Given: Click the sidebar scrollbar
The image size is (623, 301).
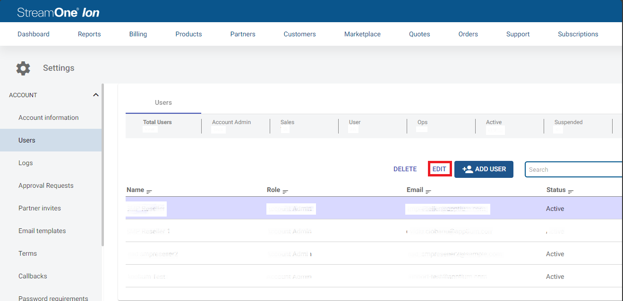Looking at the screenshot, I should click(x=102, y=165).
